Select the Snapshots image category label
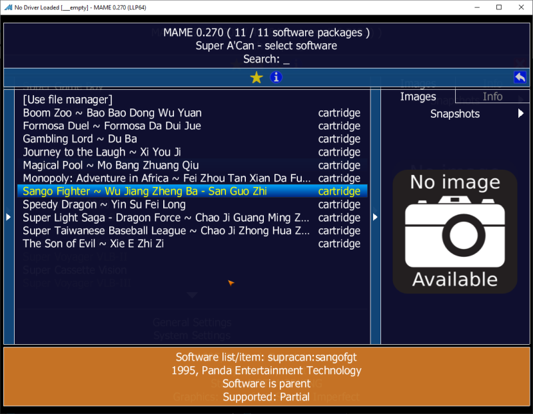Screen dimensions: 533x414 coord(455,114)
